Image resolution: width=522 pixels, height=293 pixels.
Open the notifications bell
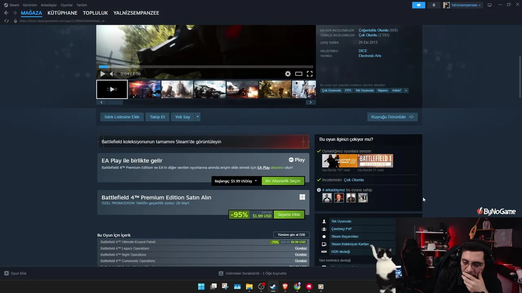(434, 5)
